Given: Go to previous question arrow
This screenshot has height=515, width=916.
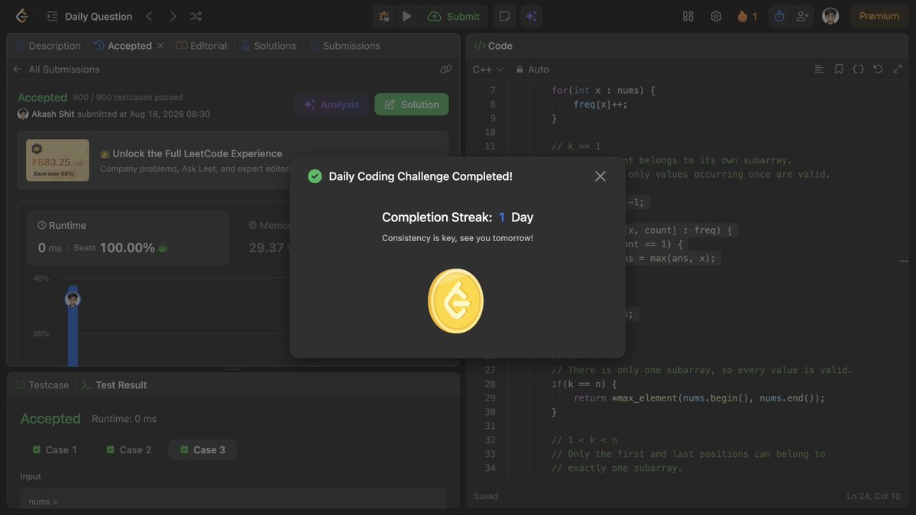Looking at the screenshot, I should tap(149, 16).
